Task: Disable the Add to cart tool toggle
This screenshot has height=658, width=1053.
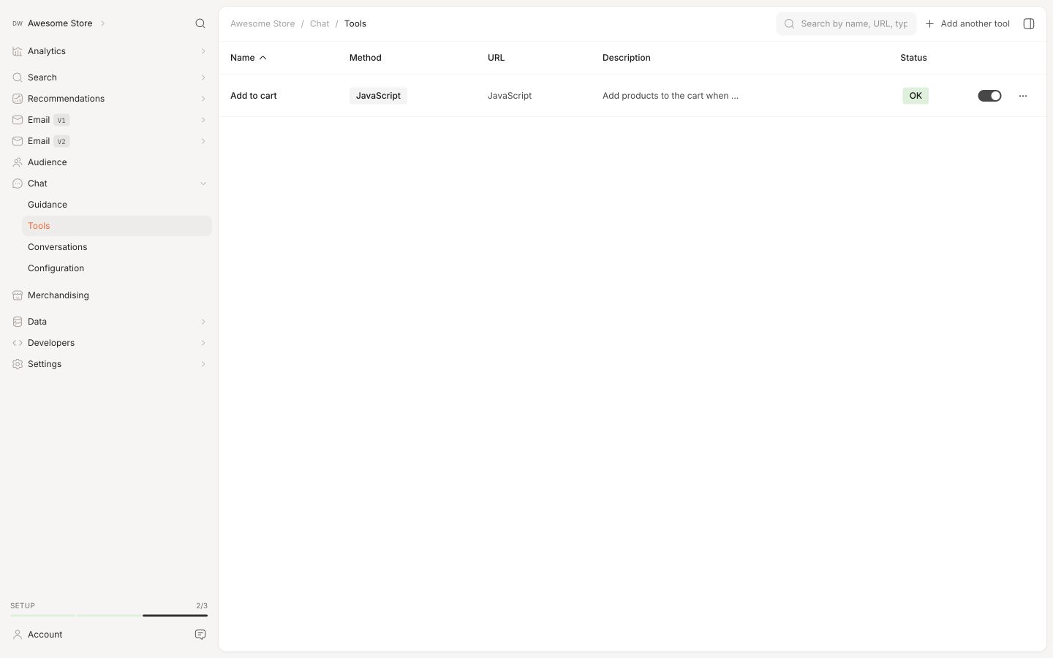Action: click(x=989, y=96)
